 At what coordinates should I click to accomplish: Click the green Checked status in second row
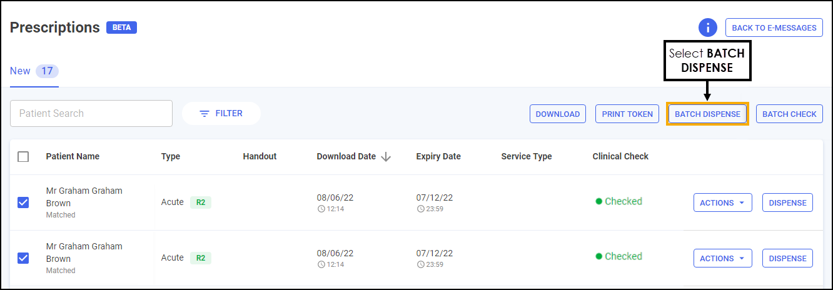pyautogui.click(x=618, y=256)
